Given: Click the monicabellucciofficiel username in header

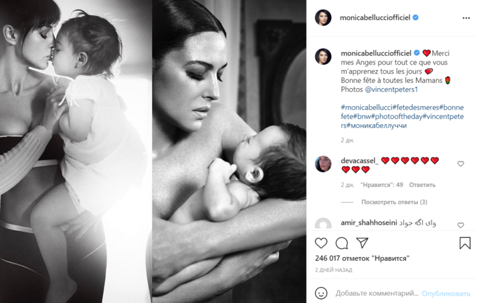Looking at the screenshot, I should [x=375, y=17].
